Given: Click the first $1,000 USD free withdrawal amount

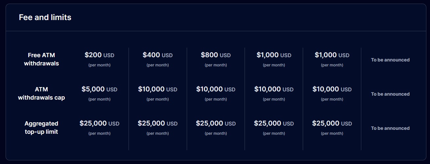Looking at the screenshot, I should coord(274,55).
